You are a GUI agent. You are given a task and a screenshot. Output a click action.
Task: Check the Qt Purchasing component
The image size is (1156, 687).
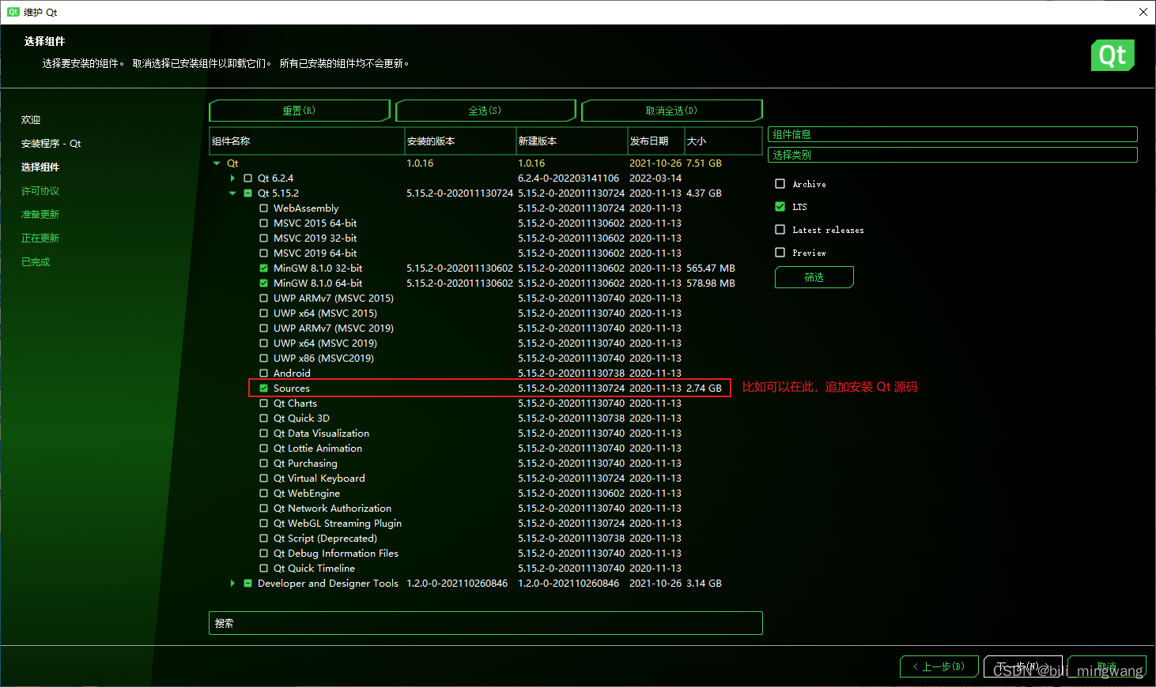pyautogui.click(x=264, y=464)
